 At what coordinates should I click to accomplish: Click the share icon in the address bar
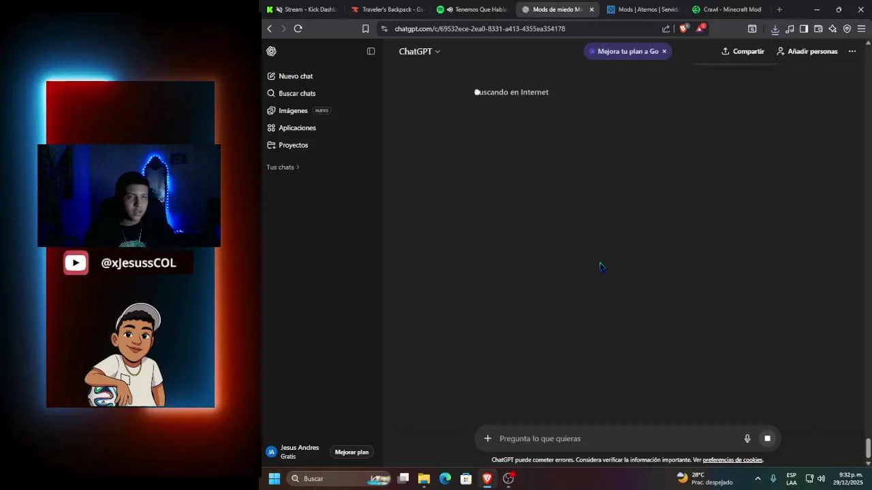666,29
